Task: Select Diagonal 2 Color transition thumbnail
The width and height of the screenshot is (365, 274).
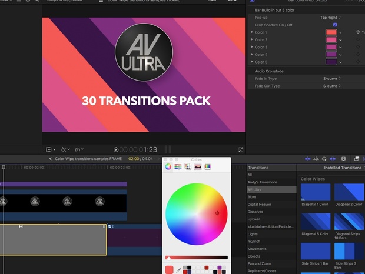Action: pyautogui.click(x=349, y=192)
